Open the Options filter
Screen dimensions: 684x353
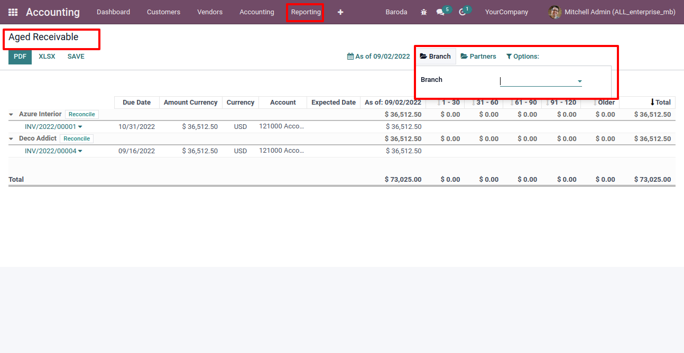pyautogui.click(x=522, y=57)
